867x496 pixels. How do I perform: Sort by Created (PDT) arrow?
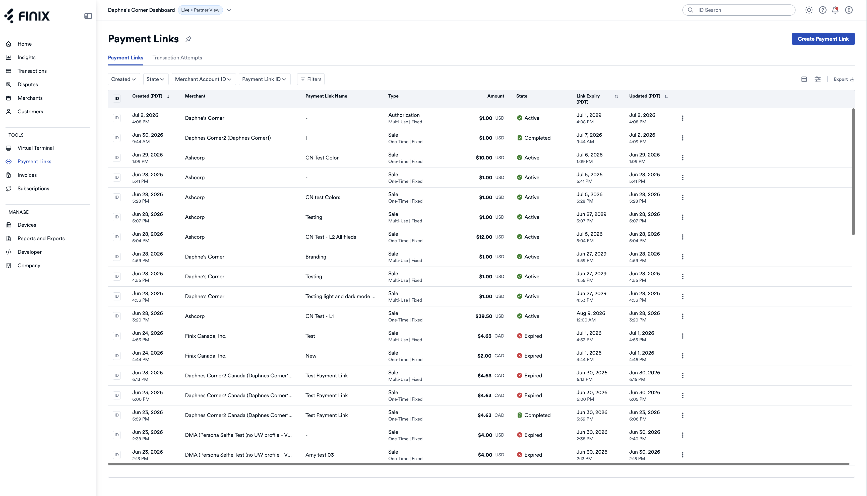[x=168, y=96]
